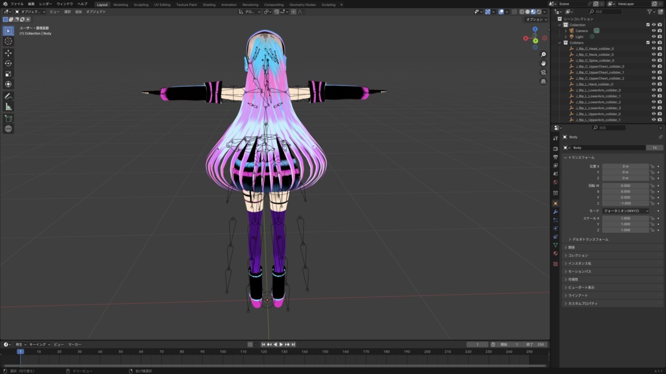Open the Modifiers wrench tab
Screen dimensions: 666x374
click(555, 212)
